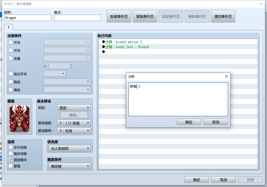Enable the 物品 condition checkbox
The image size is (267, 187).
pyautogui.click(x=10, y=81)
